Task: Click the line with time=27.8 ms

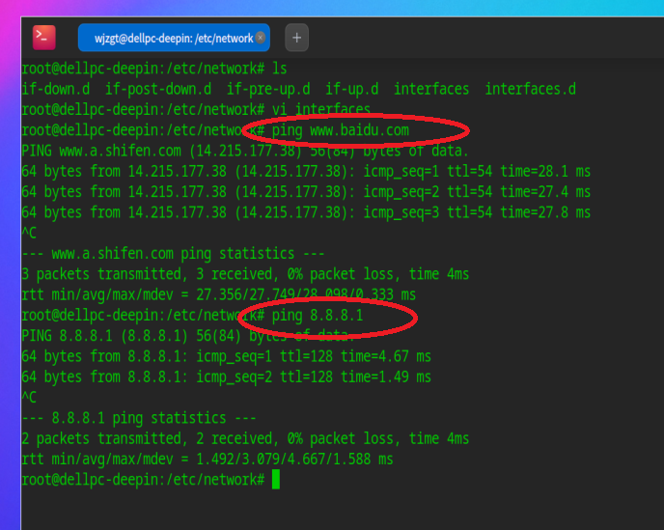Action: tap(306, 212)
